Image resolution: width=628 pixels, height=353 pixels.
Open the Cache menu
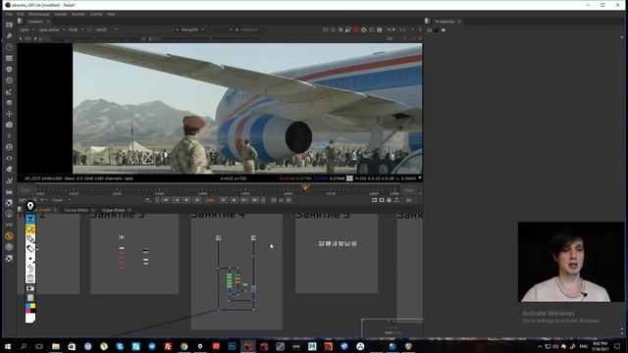(x=96, y=14)
